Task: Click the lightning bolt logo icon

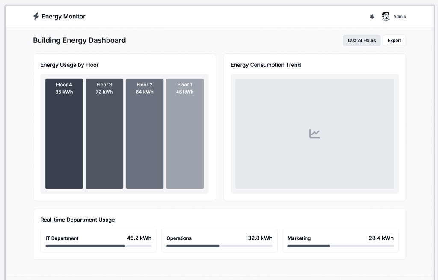Action: point(36,16)
